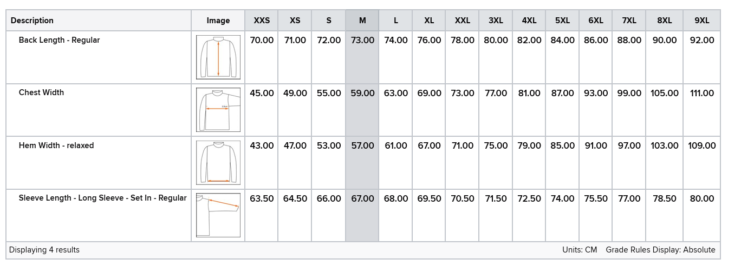Select the M size column header
The width and height of the screenshot is (741, 279).
click(362, 21)
